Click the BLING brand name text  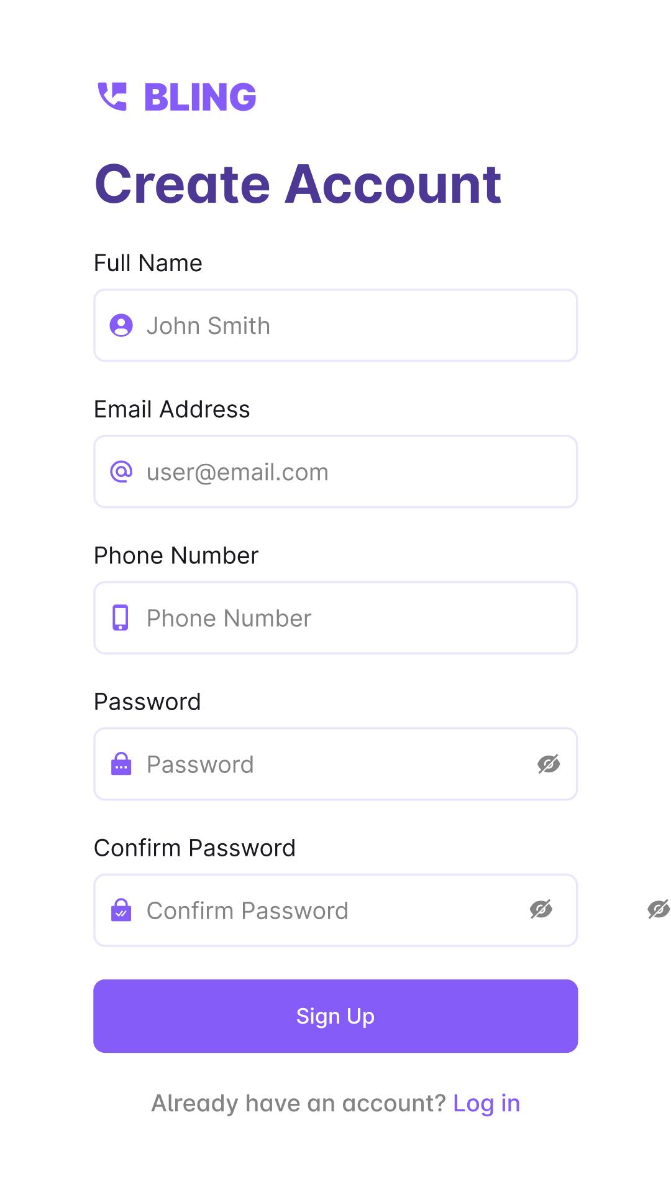pyautogui.click(x=200, y=97)
